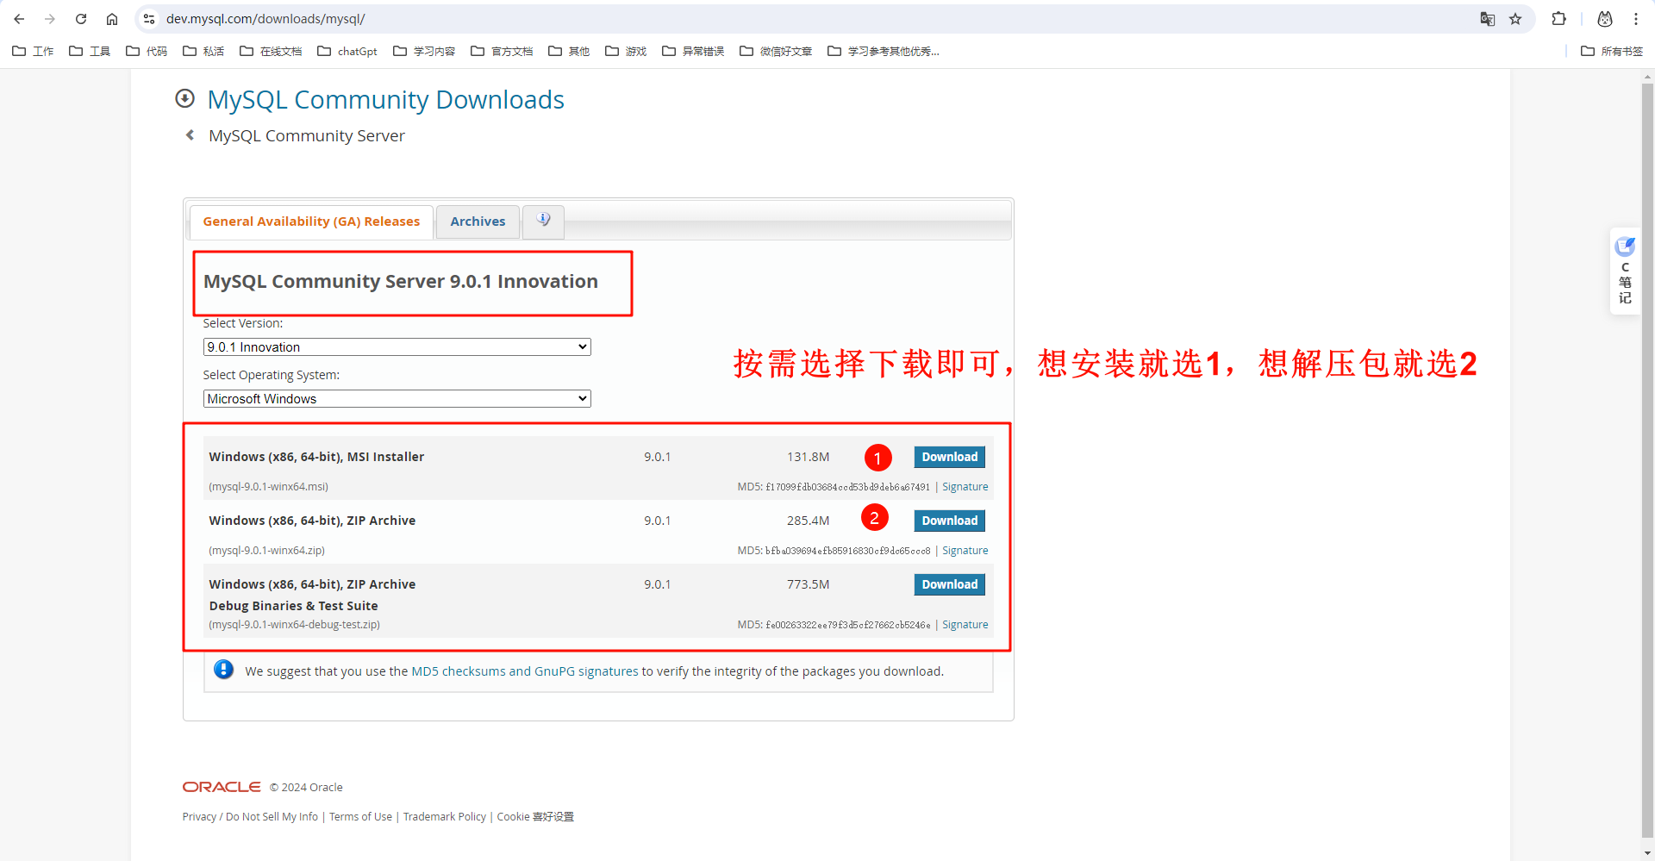Click the browser profile avatar icon
Image resolution: width=1655 pixels, height=861 pixels.
tap(1604, 18)
